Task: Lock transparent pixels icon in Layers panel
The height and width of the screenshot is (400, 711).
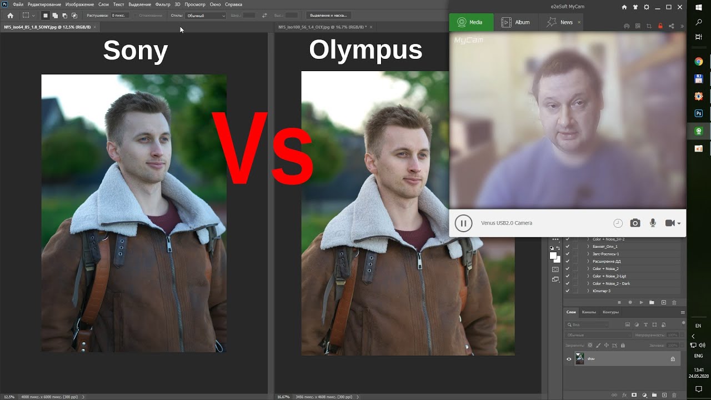Action: [590, 345]
